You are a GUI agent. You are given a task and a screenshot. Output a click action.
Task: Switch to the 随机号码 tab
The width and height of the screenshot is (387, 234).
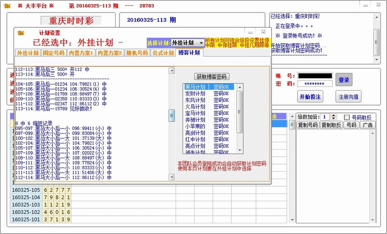pos(137,53)
